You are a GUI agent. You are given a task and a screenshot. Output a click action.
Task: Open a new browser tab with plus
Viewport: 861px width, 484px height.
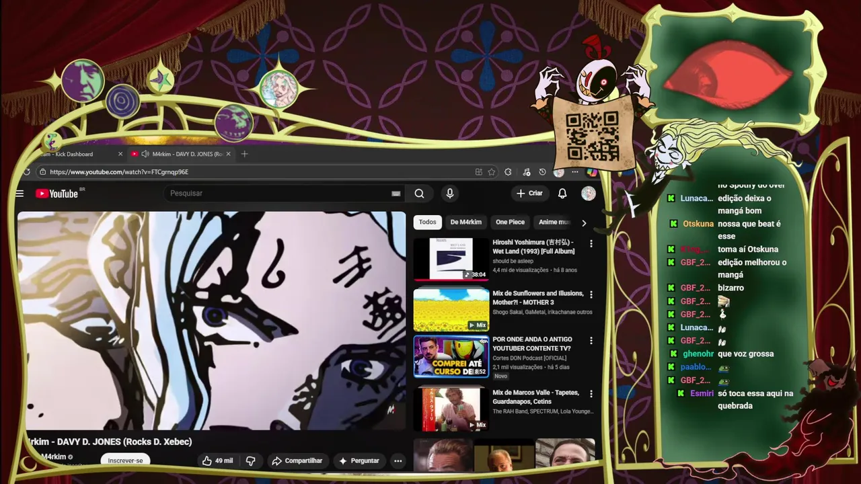click(244, 154)
